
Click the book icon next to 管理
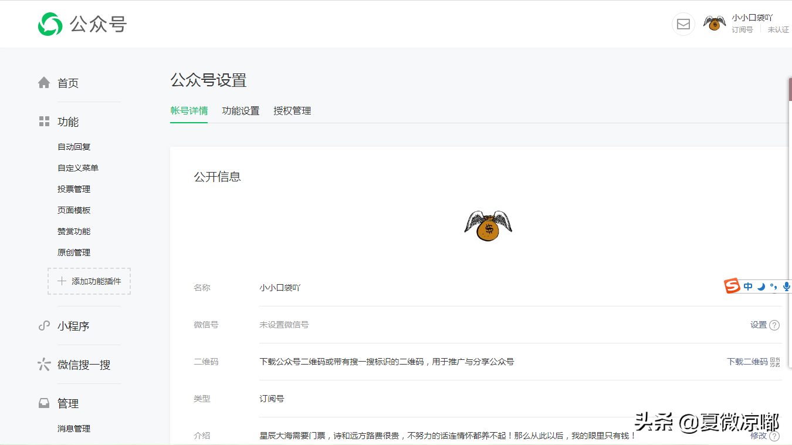pyautogui.click(x=44, y=403)
